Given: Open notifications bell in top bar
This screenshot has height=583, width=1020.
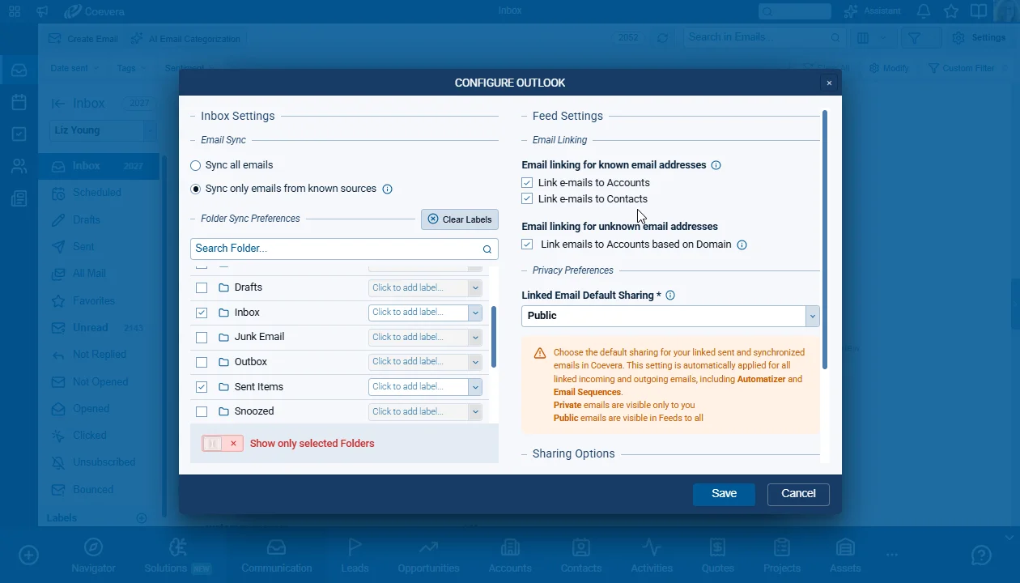Looking at the screenshot, I should click(923, 11).
